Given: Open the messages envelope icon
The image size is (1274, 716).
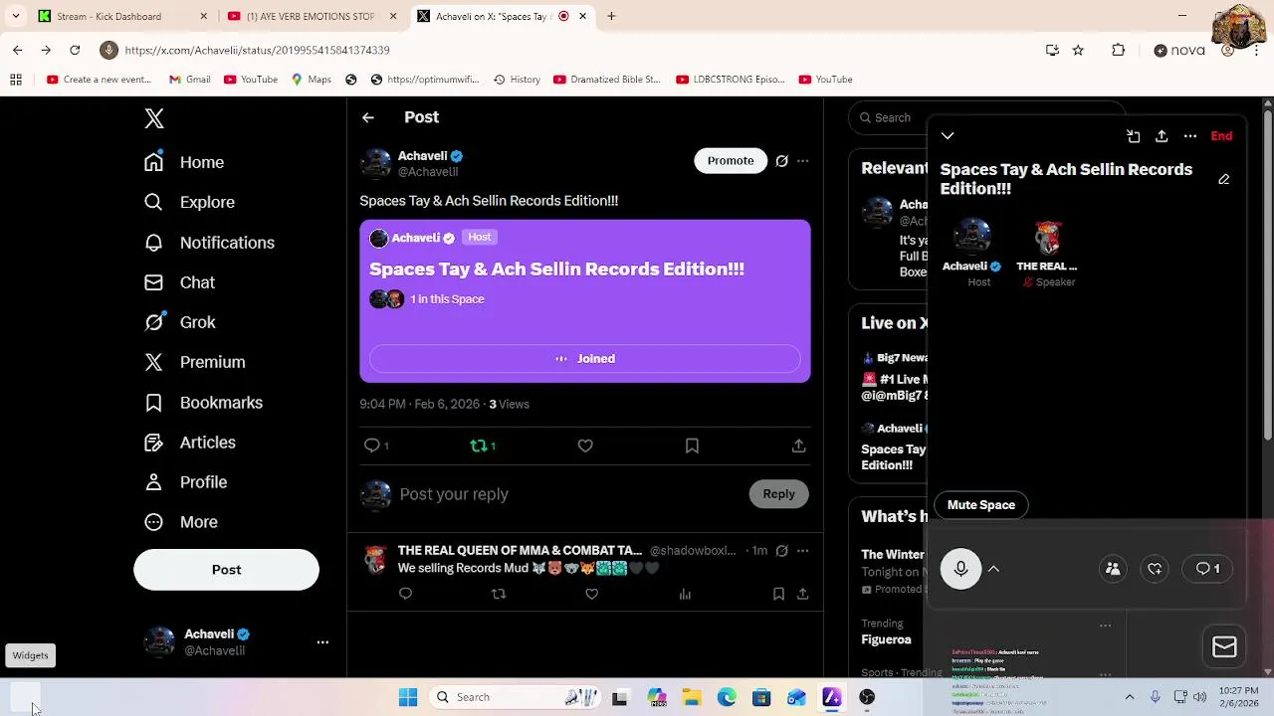Looking at the screenshot, I should click(x=1224, y=647).
